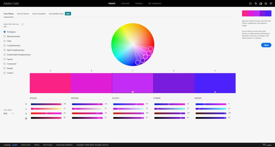275x147 pixels.
Task: Pick the Square harmony rule
Action: [x=8, y=59]
